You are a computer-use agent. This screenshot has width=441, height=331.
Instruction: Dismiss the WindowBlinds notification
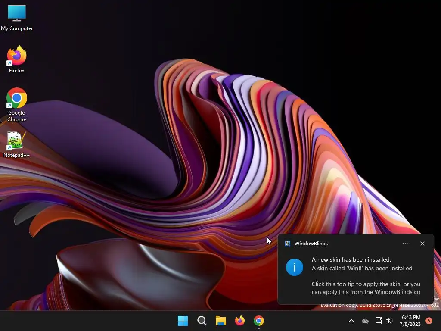[422, 244]
